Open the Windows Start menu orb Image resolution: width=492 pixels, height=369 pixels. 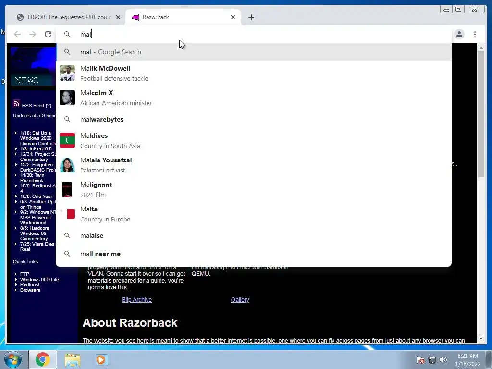pos(13,359)
